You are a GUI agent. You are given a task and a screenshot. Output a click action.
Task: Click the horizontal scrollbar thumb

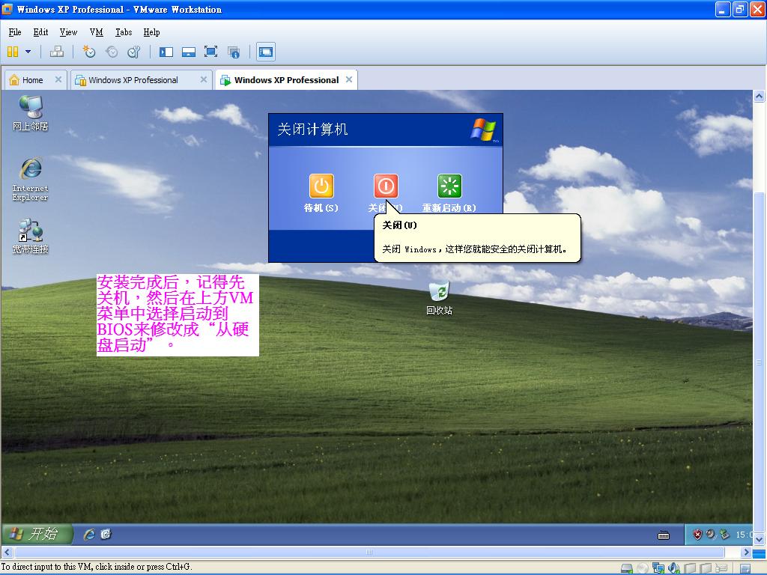tap(369, 552)
